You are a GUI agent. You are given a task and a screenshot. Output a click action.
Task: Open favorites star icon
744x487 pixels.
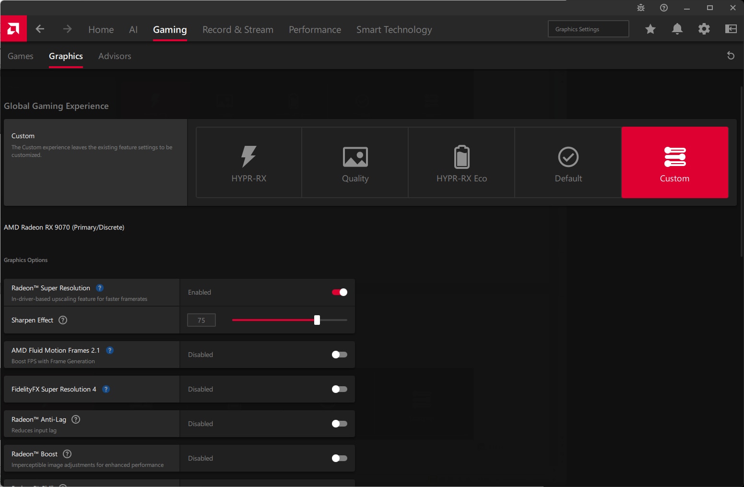650,29
